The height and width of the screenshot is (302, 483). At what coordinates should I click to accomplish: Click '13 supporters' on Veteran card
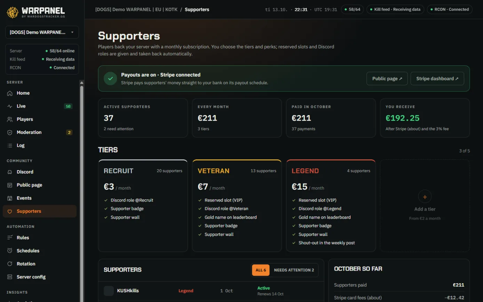263,171
